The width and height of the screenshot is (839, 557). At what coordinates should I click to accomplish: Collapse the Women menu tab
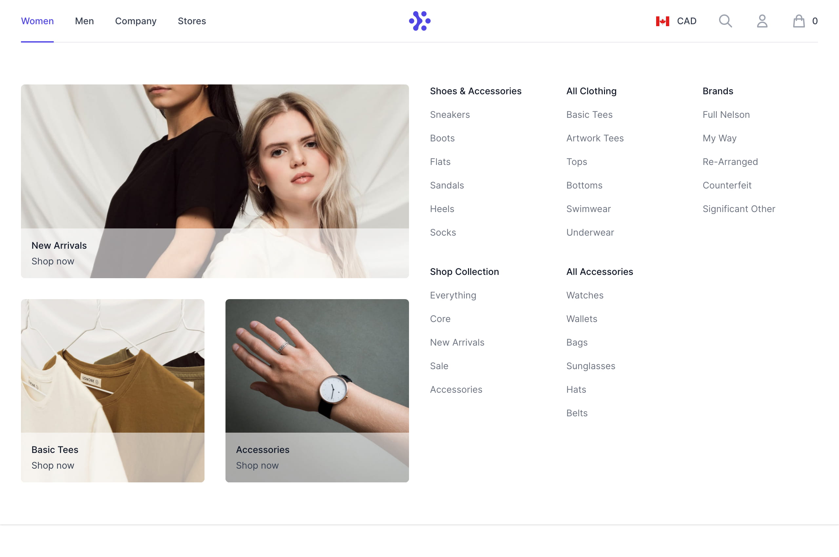tap(37, 21)
